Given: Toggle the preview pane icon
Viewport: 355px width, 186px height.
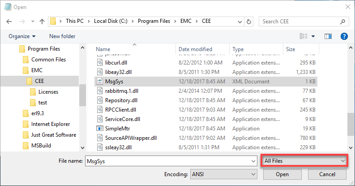Looking at the screenshot, I should coord(328,36).
